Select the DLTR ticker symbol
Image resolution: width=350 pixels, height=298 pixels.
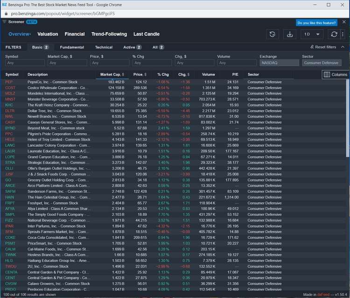[x=10, y=111]
